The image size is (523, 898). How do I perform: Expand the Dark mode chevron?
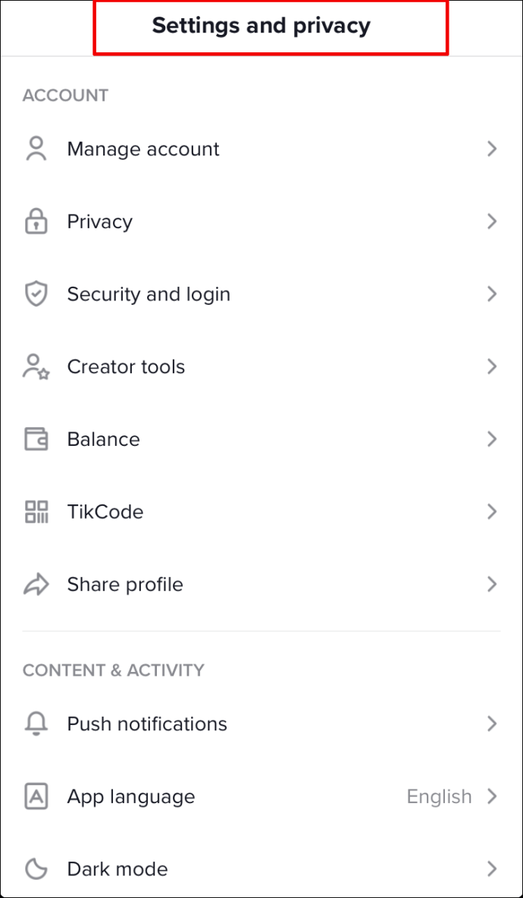(492, 869)
